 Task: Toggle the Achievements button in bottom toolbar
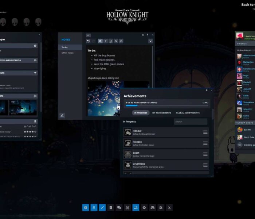click(94, 207)
